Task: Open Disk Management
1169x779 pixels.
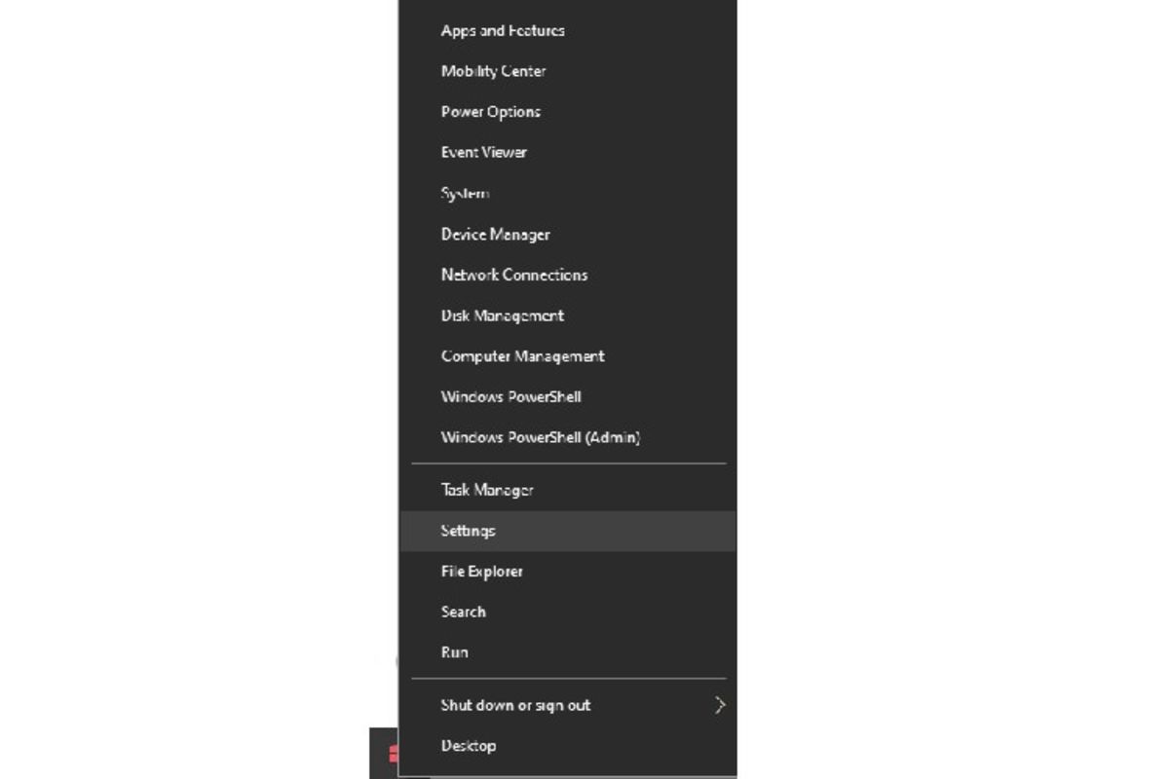Action: 502,315
